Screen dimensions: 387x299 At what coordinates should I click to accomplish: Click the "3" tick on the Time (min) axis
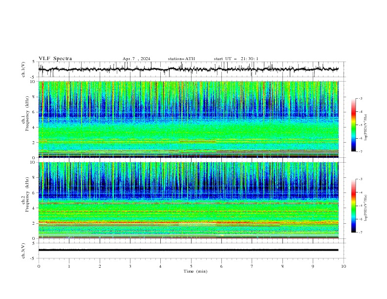[x=130, y=266]
